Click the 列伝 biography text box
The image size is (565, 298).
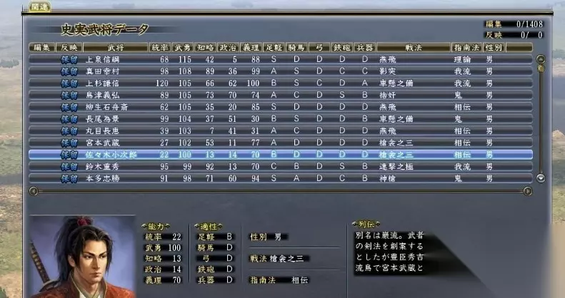[389, 252]
